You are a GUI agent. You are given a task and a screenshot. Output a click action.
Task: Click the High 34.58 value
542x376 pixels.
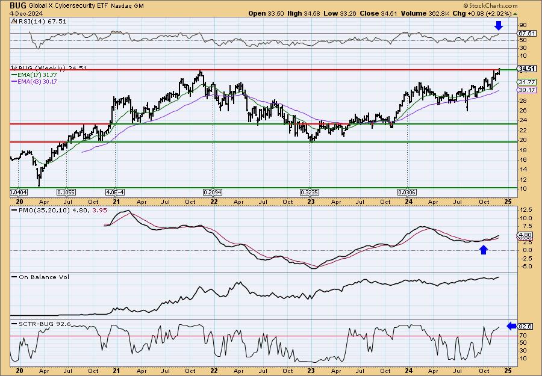(x=304, y=13)
